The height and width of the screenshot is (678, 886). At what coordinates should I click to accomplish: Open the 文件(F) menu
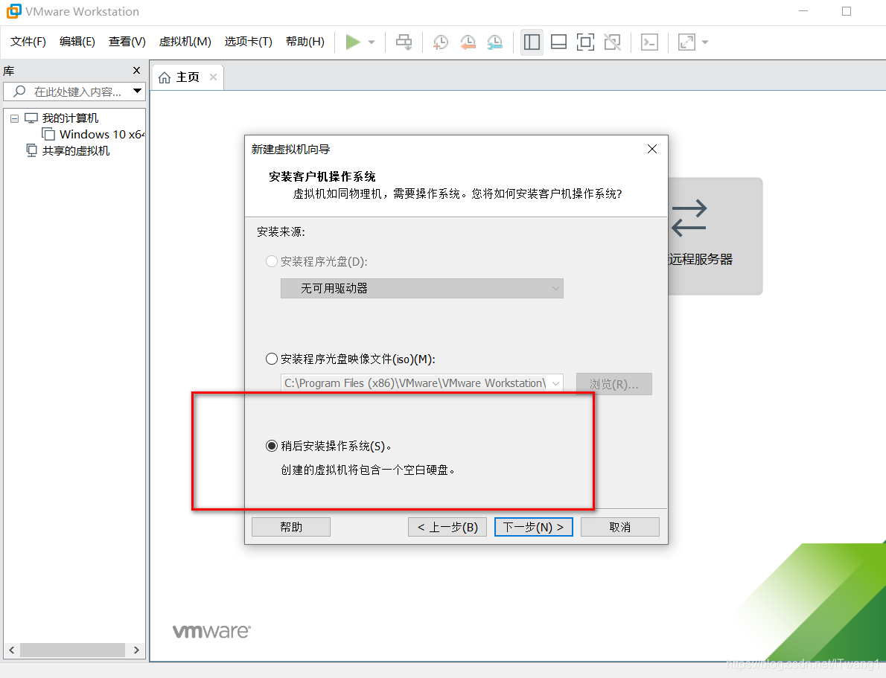pos(28,42)
